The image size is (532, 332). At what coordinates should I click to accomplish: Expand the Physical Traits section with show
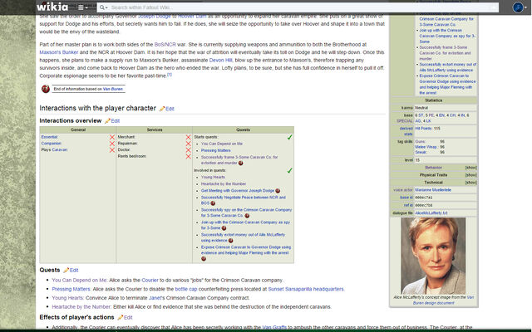[x=470, y=175]
